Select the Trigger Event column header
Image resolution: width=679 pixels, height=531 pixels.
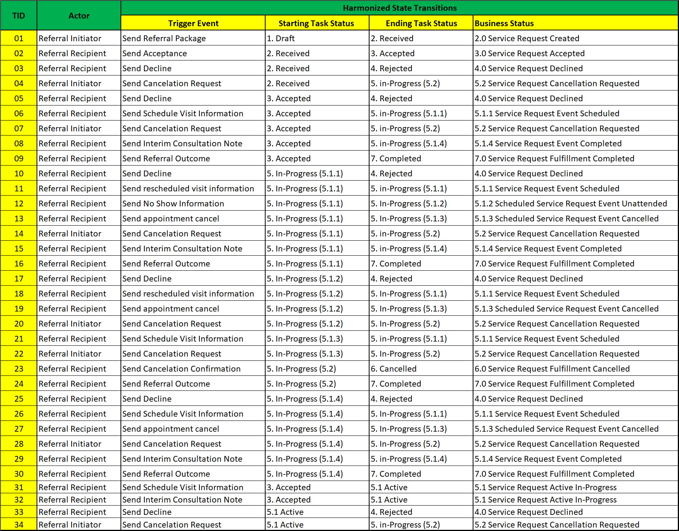click(x=193, y=23)
